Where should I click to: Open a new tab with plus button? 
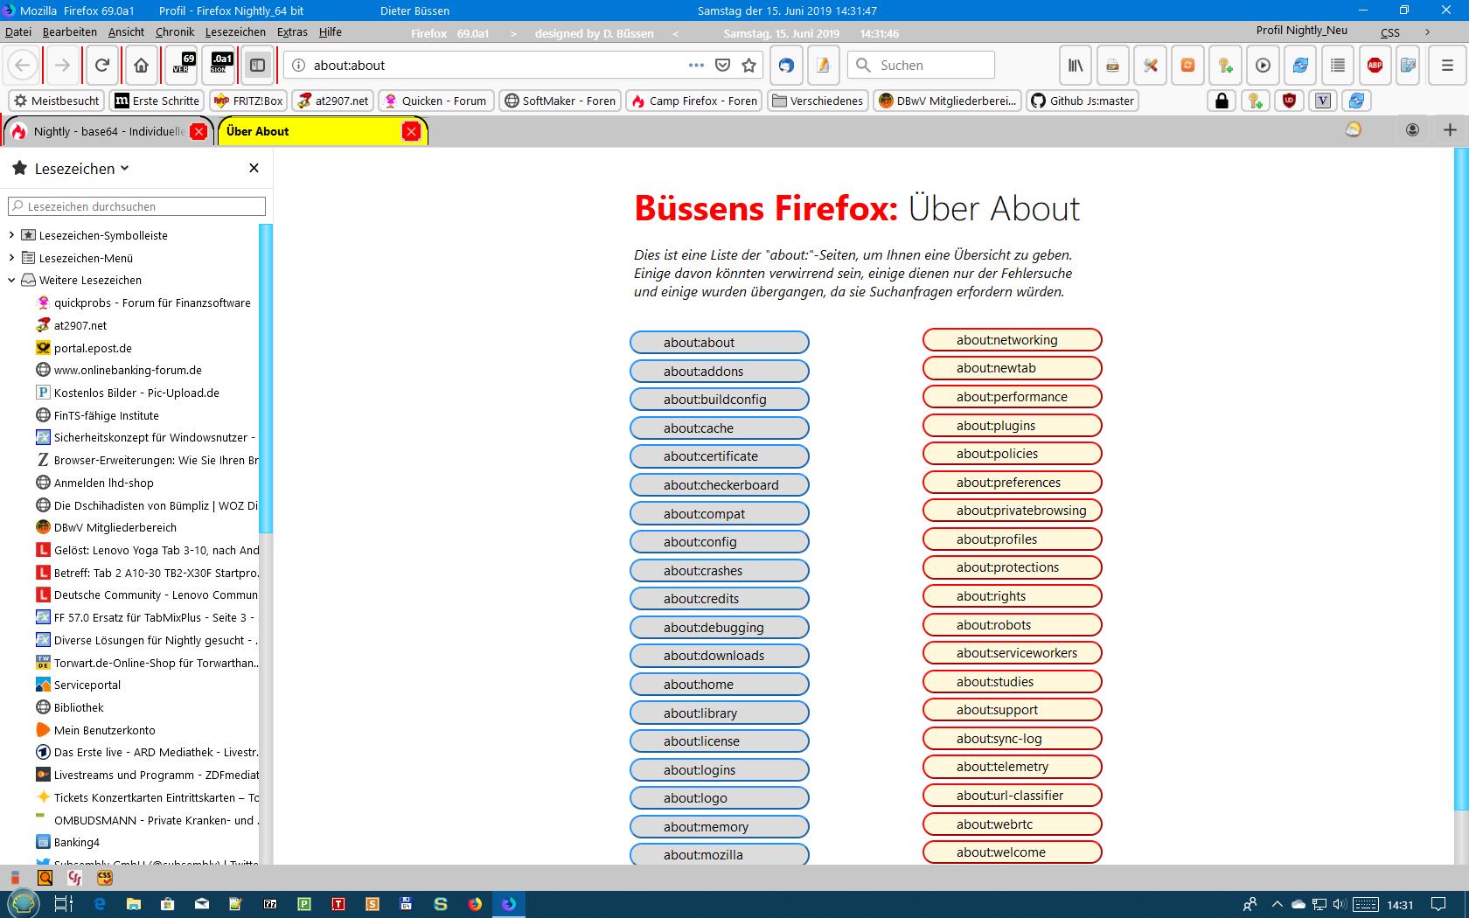(x=1450, y=130)
